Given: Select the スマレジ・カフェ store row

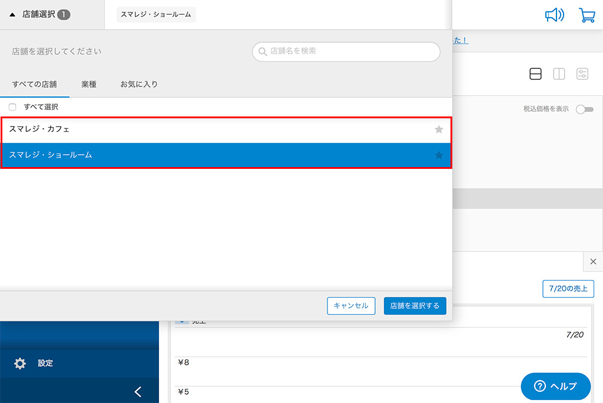Looking at the screenshot, I should pos(226,130).
